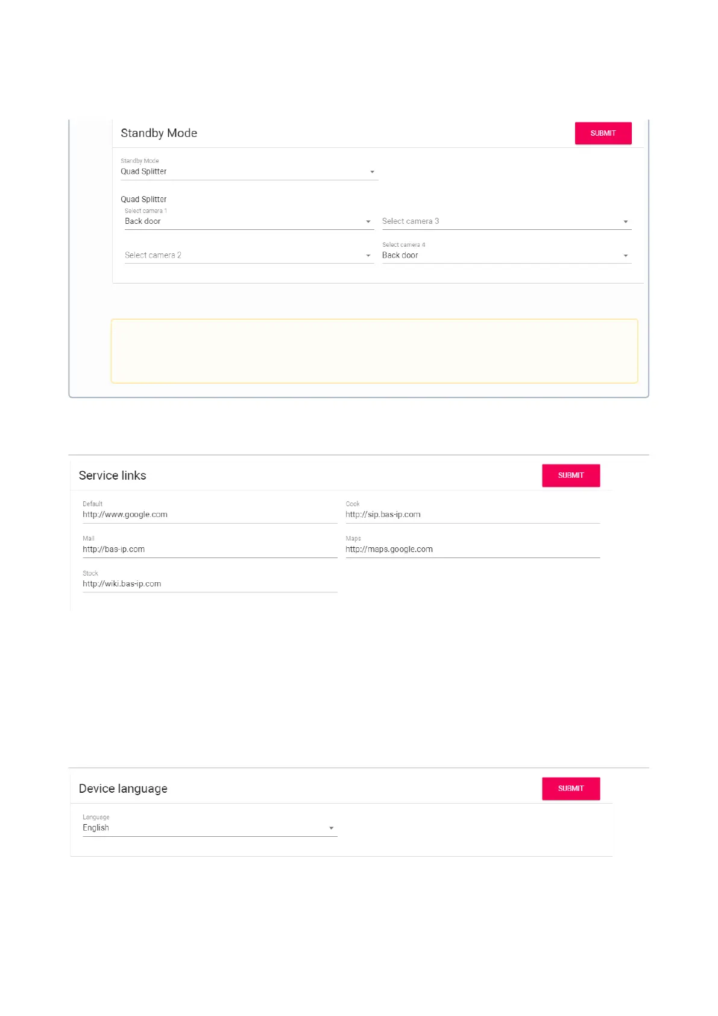This screenshot has height=1016, width=718.
Task: Click the Language dropdown arrow icon
Action: click(331, 828)
